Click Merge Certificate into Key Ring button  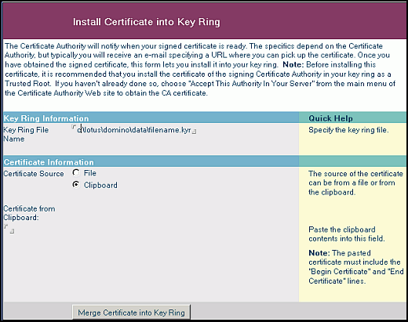(x=131, y=313)
